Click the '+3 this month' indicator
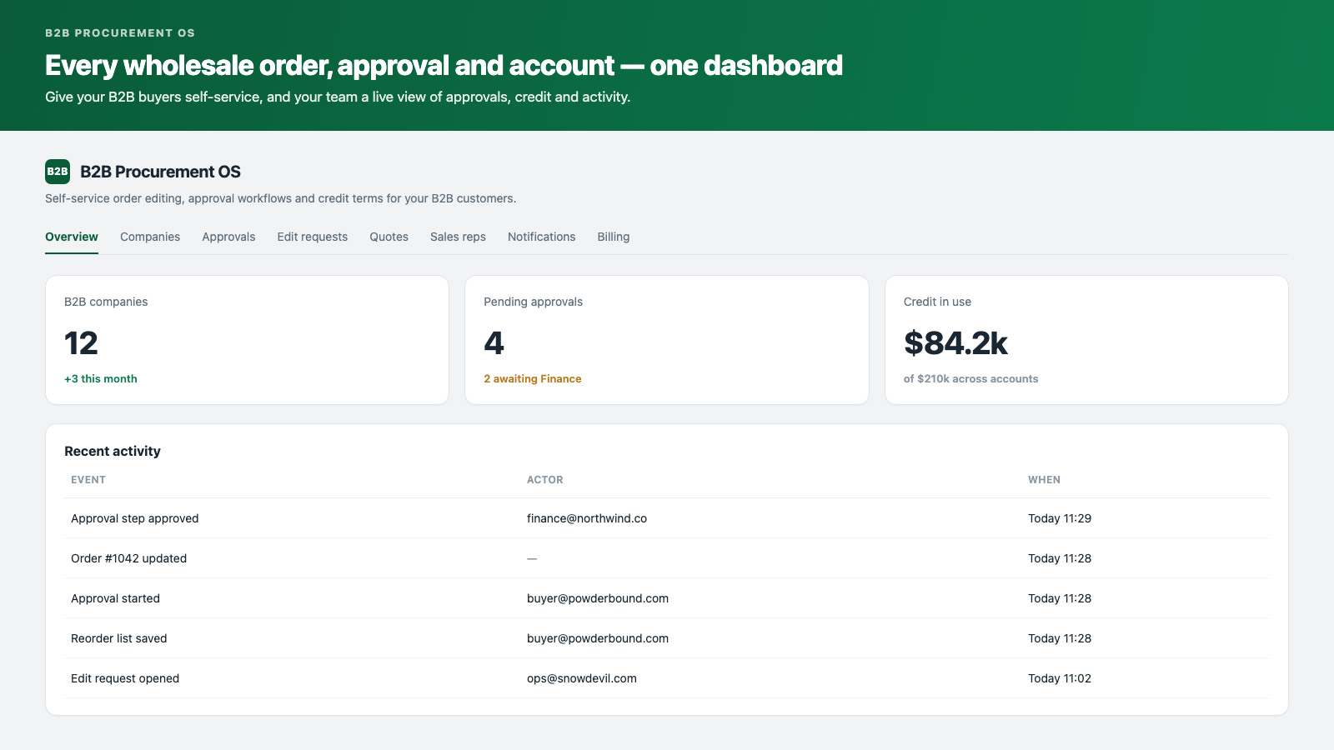Image resolution: width=1334 pixels, height=750 pixels. tap(101, 378)
